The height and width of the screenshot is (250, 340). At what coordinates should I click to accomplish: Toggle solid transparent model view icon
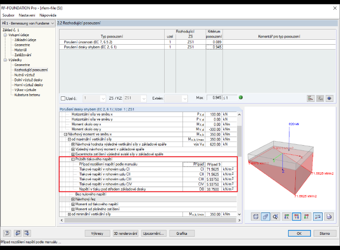(266, 217)
